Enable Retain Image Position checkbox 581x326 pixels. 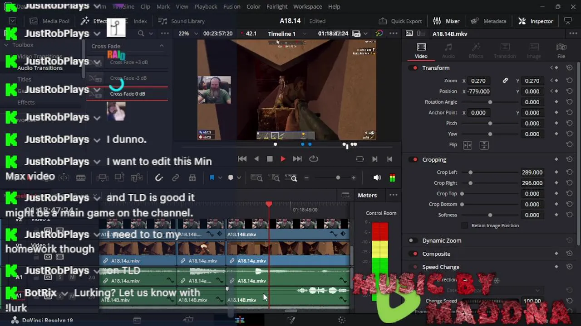(x=464, y=225)
